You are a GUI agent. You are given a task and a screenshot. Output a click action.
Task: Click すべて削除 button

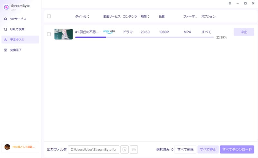pyautogui.click(x=185, y=149)
